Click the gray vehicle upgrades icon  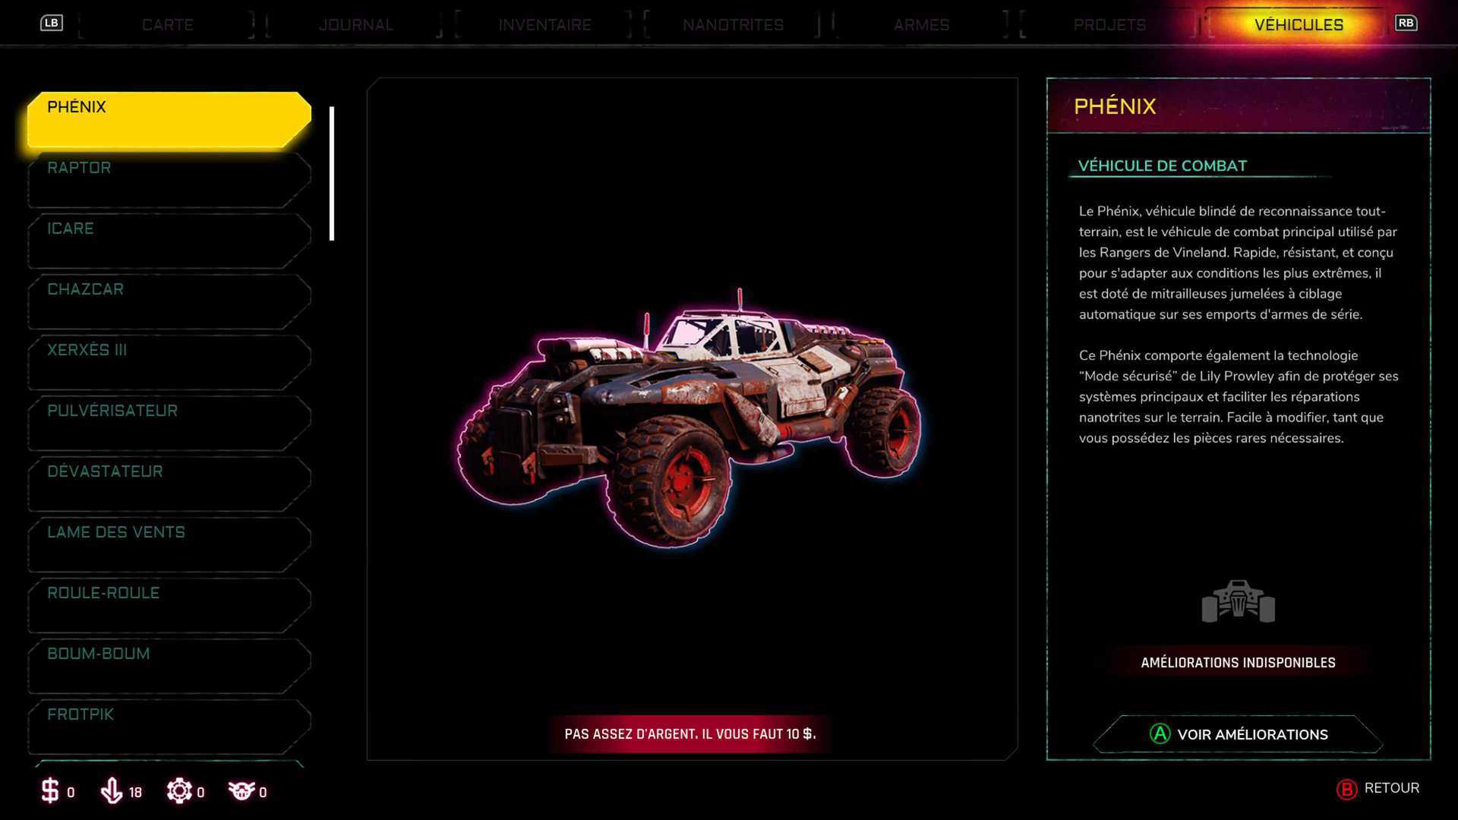[1238, 602]
